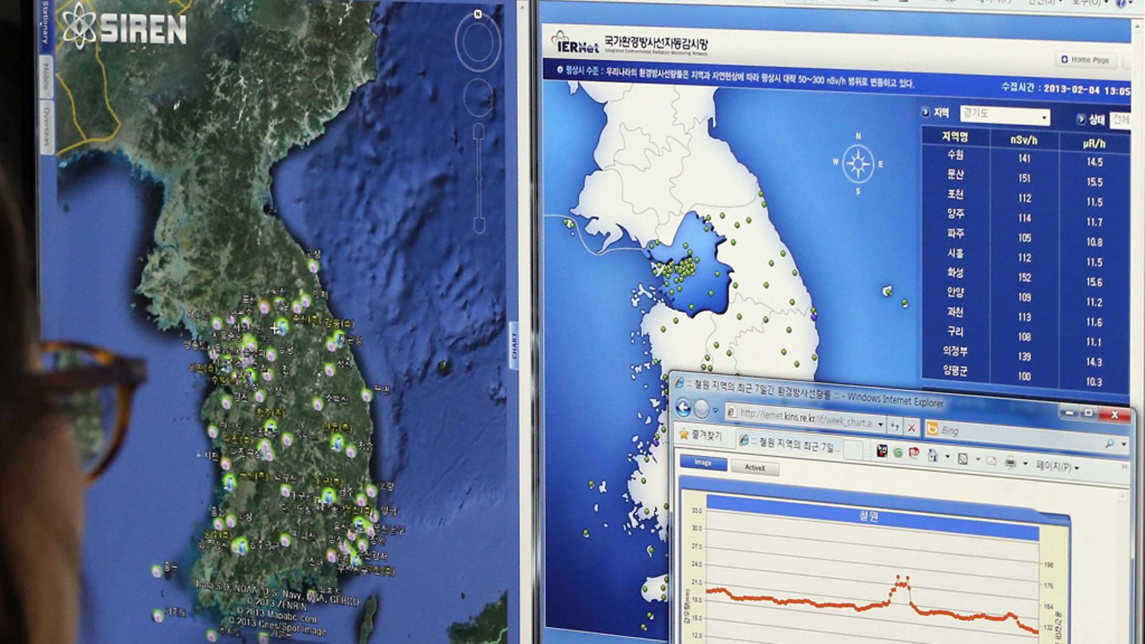Open the Overseas side tab in SIREN
Screen dimensions: 1145x644
(47, 127)
